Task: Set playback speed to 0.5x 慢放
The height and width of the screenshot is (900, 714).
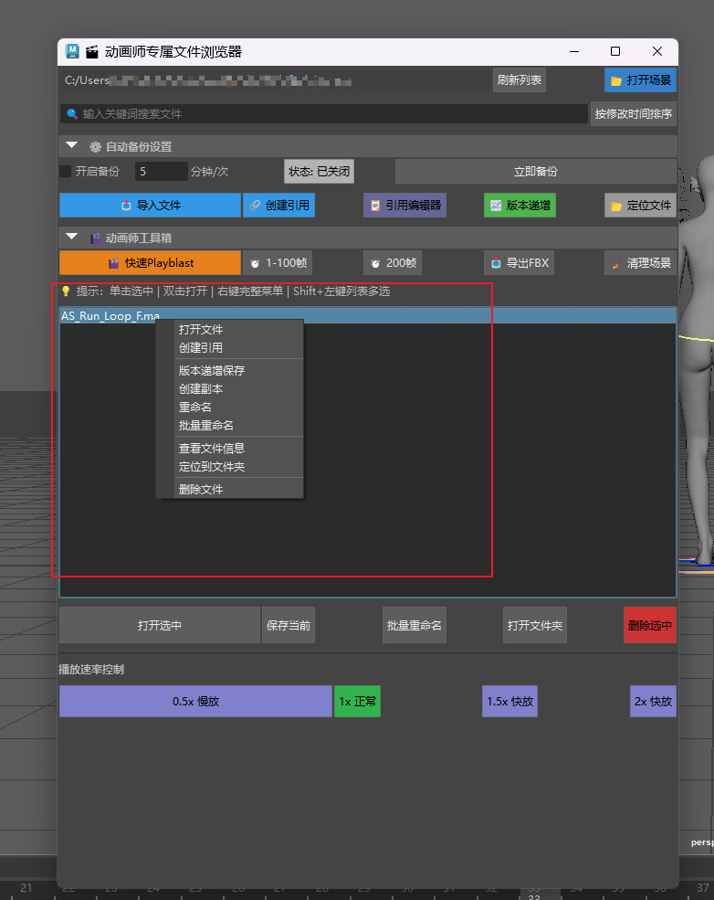Action: point(195,702)
